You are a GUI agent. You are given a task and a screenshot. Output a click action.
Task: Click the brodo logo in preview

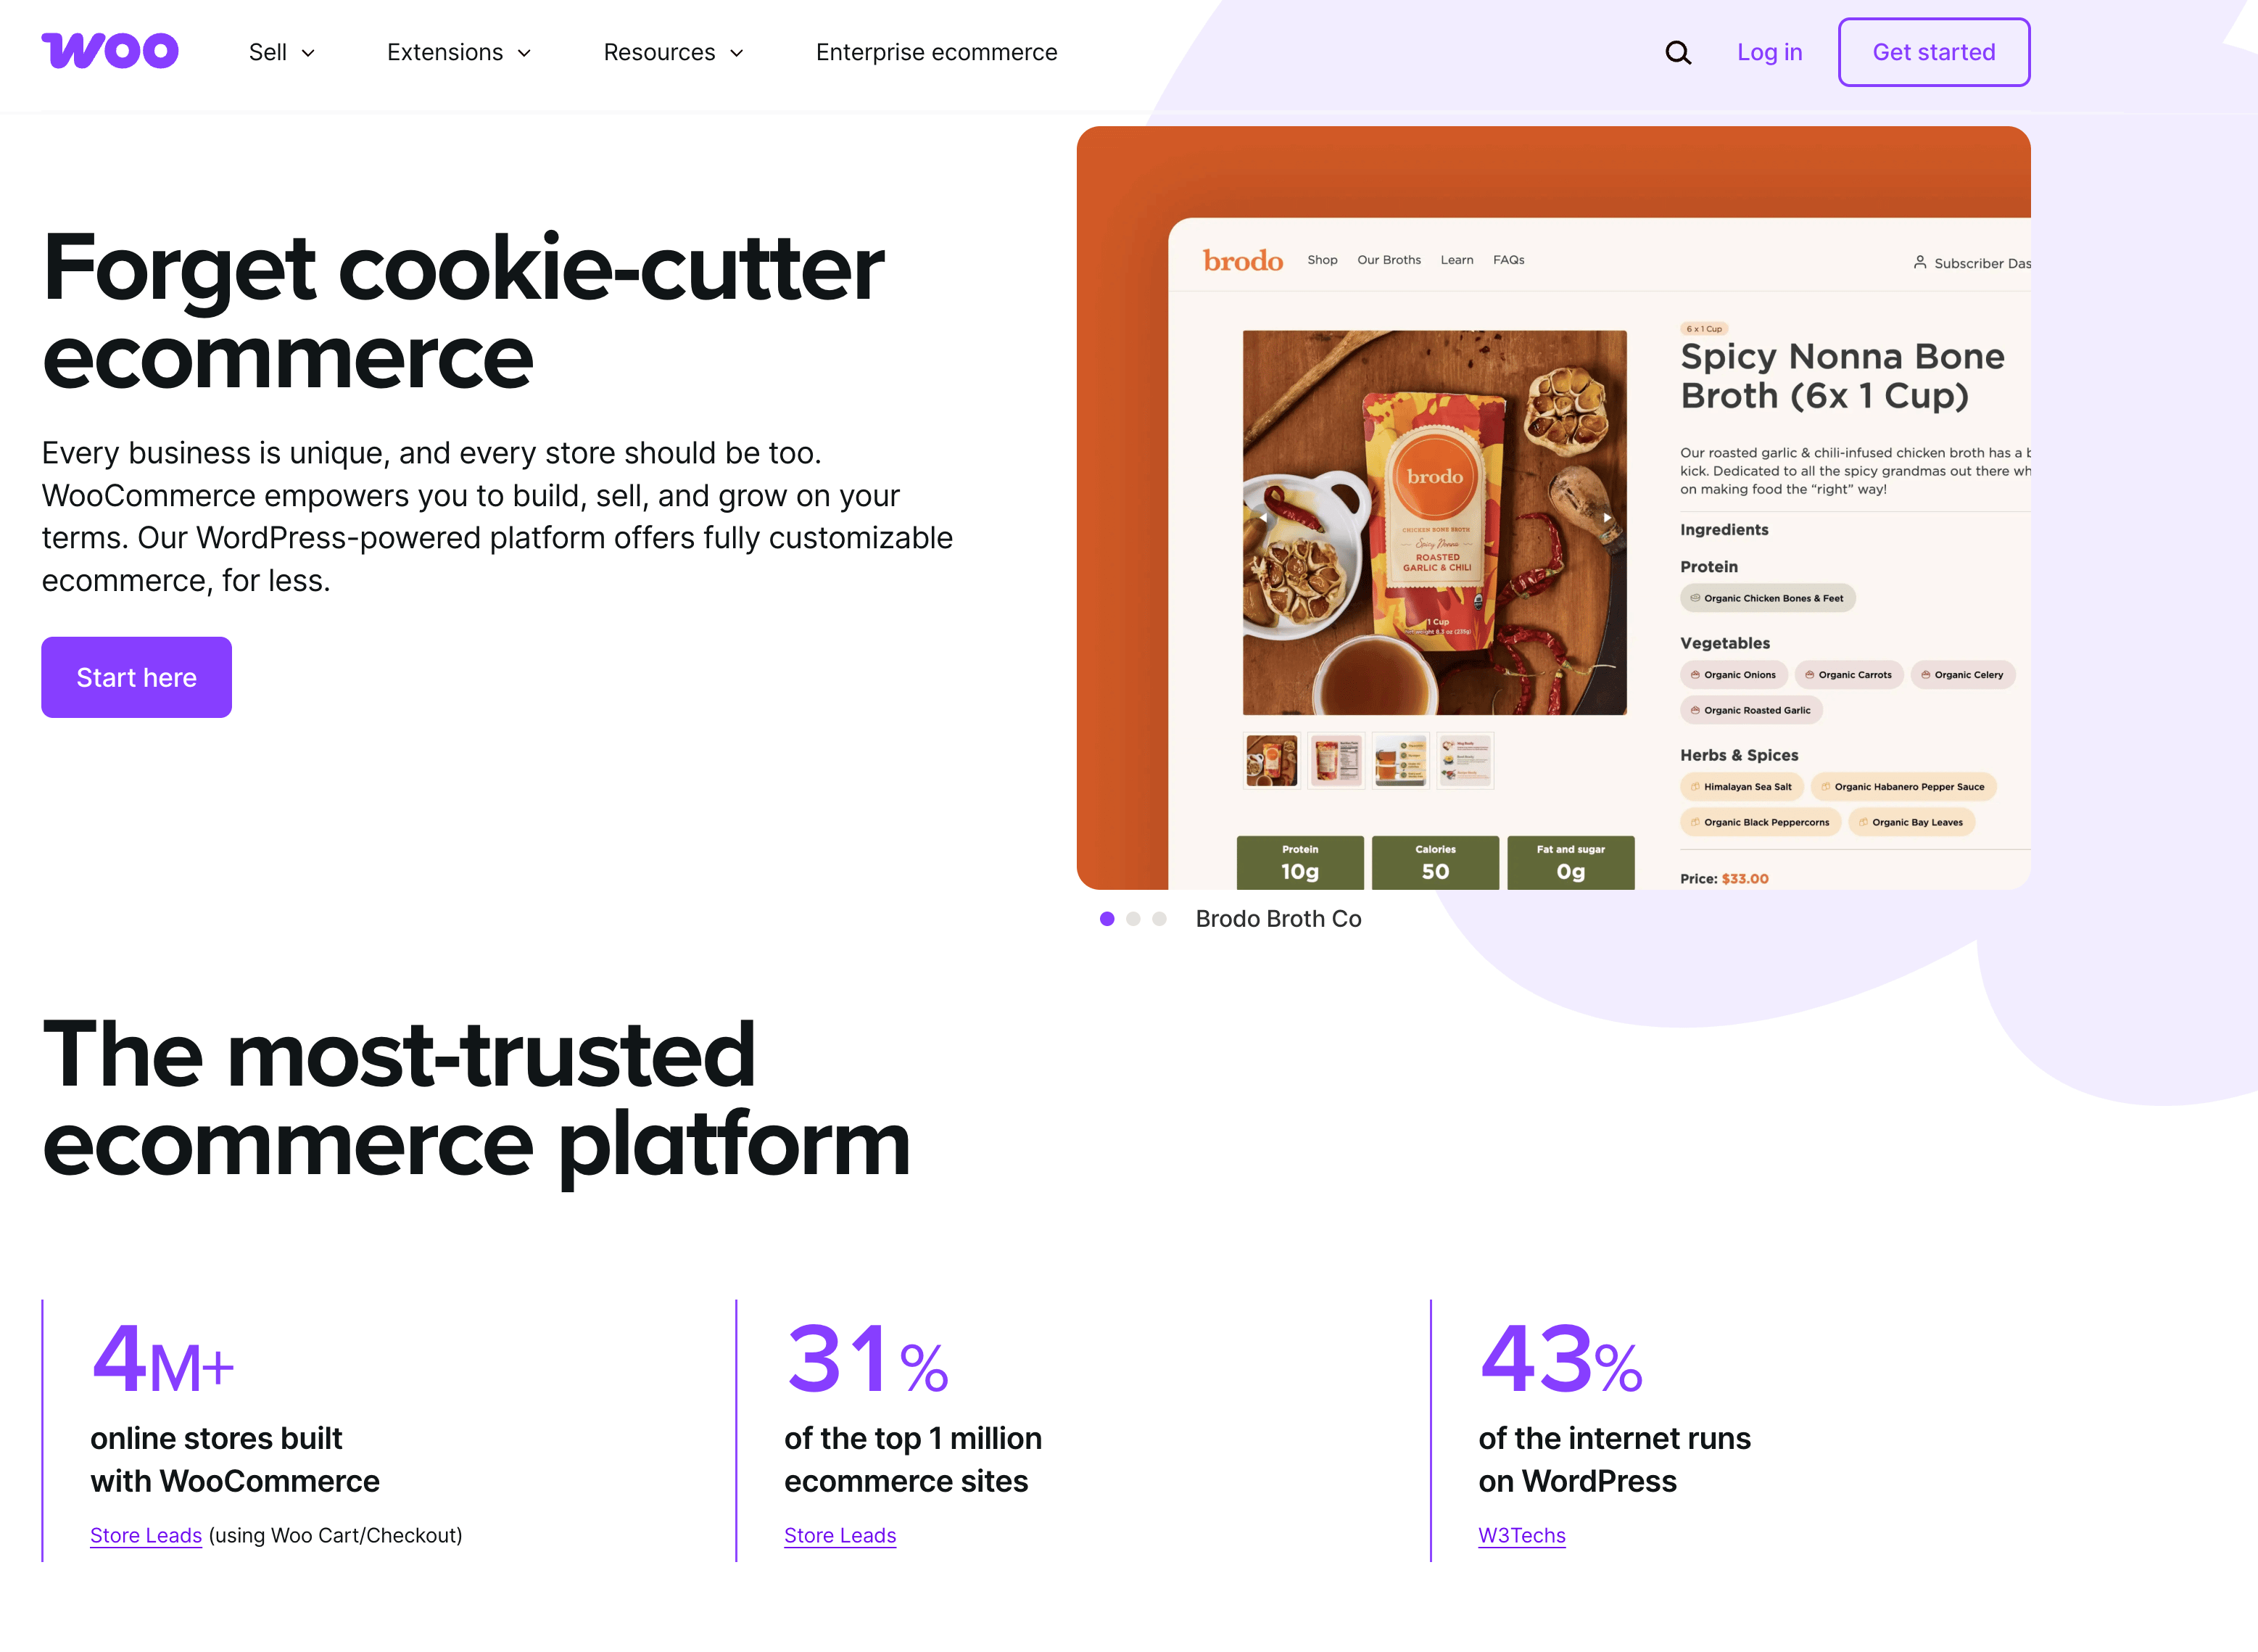[x=1242, y=261]
